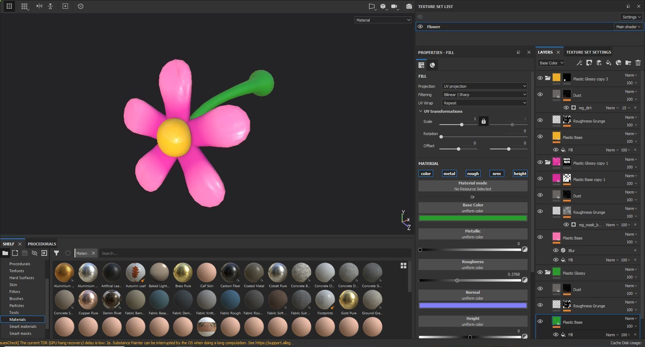The width and height of the screenshot is (645, 347).
Task: Click the screenshot camera icon in viewport toolbar
Action: (409, 6)
